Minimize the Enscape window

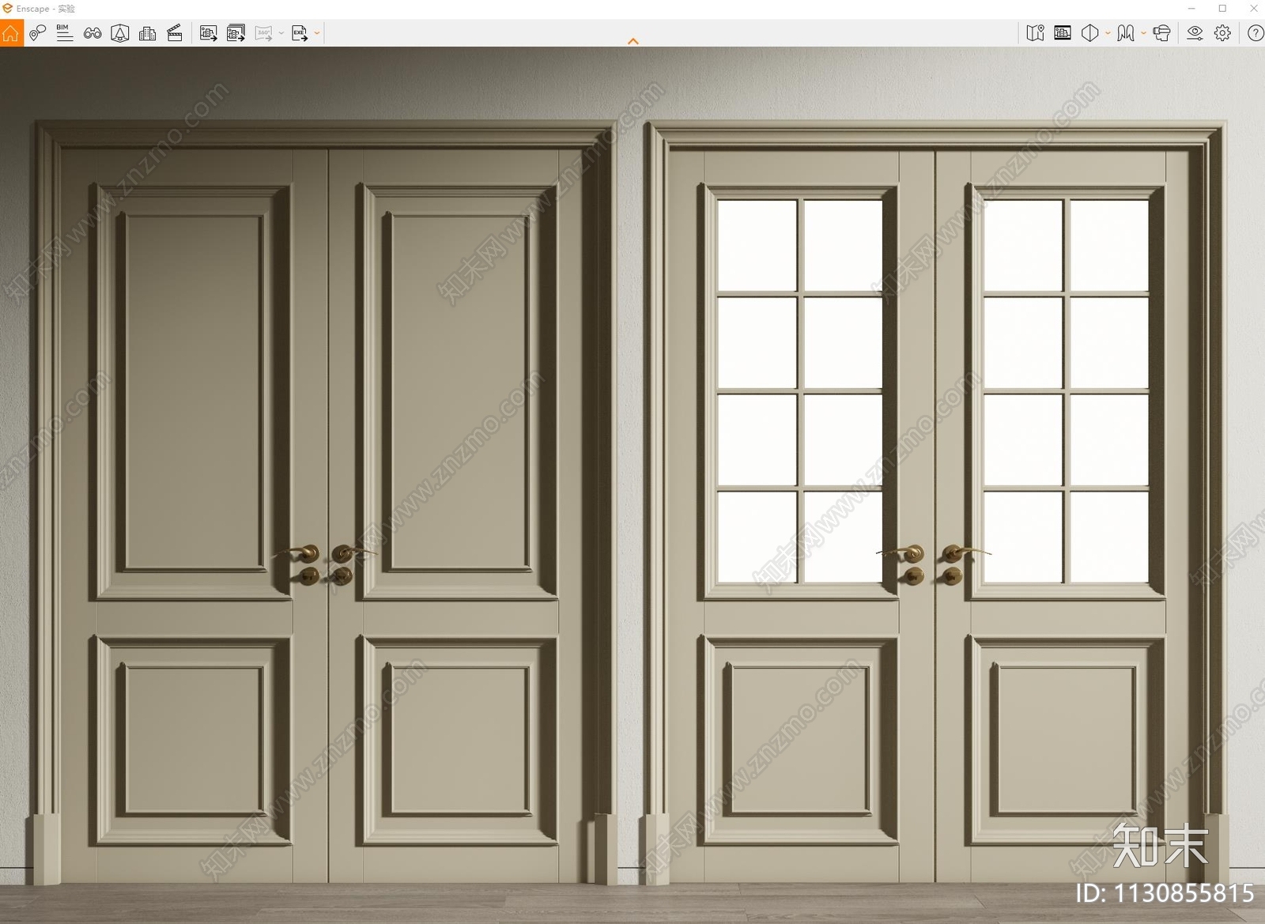1191,9
